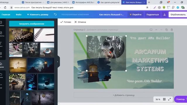Select ARCANUM MARKETING SYSTEMS text
Screen dimensions: 187x105
point(150,60)
